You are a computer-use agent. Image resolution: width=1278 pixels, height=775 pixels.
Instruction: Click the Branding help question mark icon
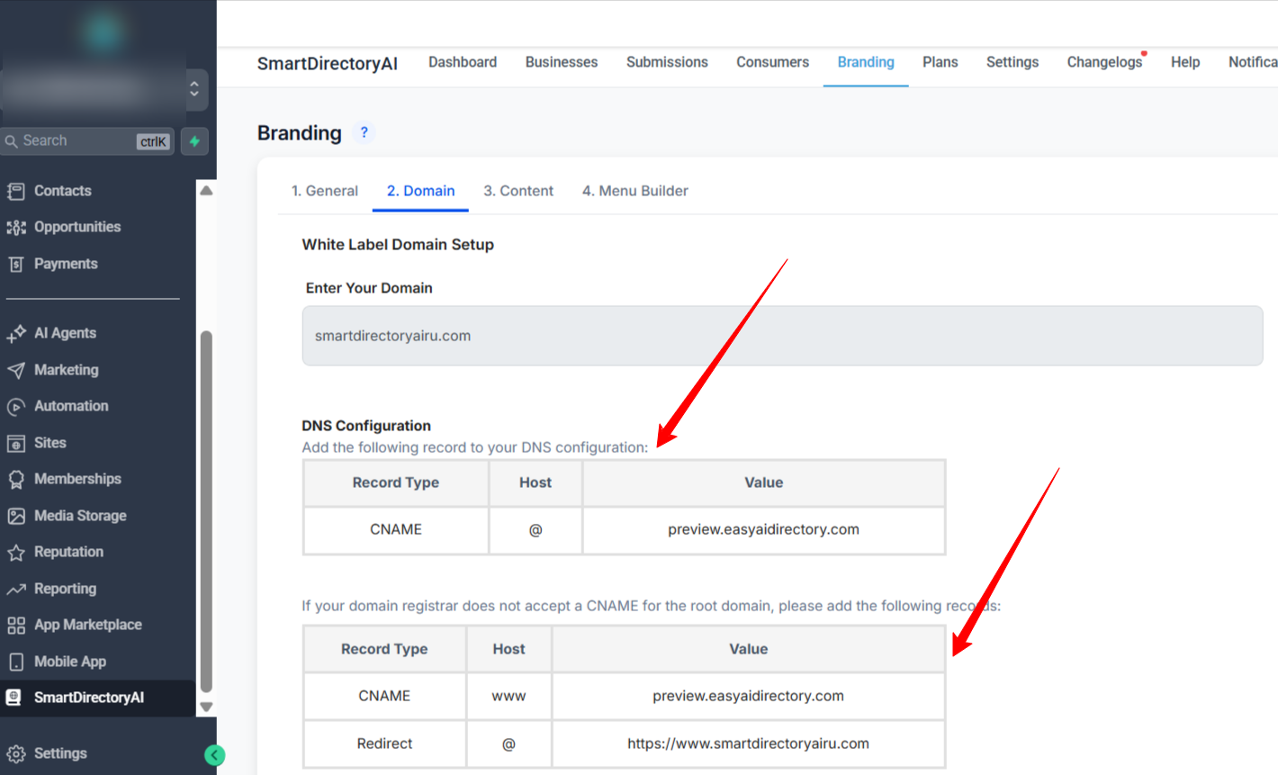(364, 132)
